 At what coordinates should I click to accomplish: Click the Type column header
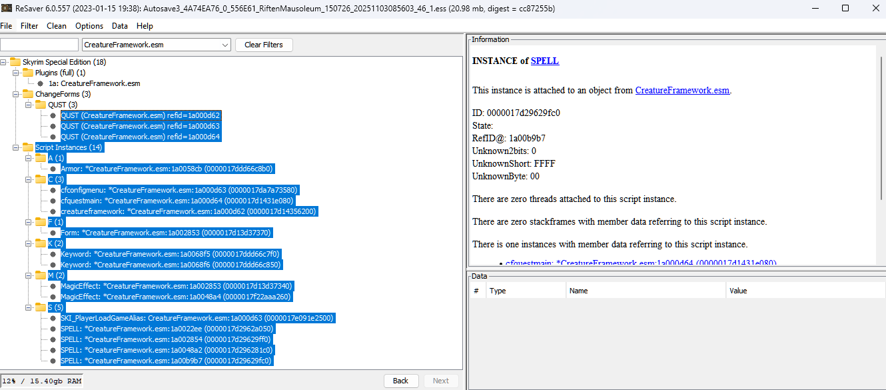pyautogui.click(x=526, y=291)
